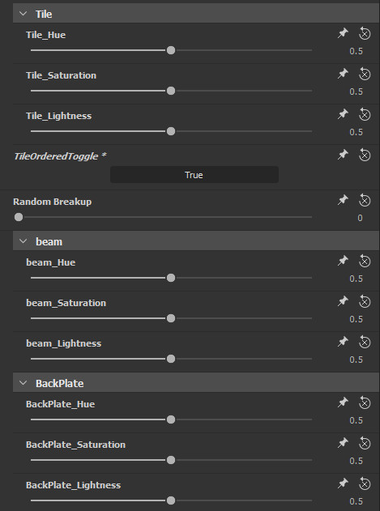Reset beam_Saturation to its default value
This screenshot has height=511, width=380.
coord(365,301)
